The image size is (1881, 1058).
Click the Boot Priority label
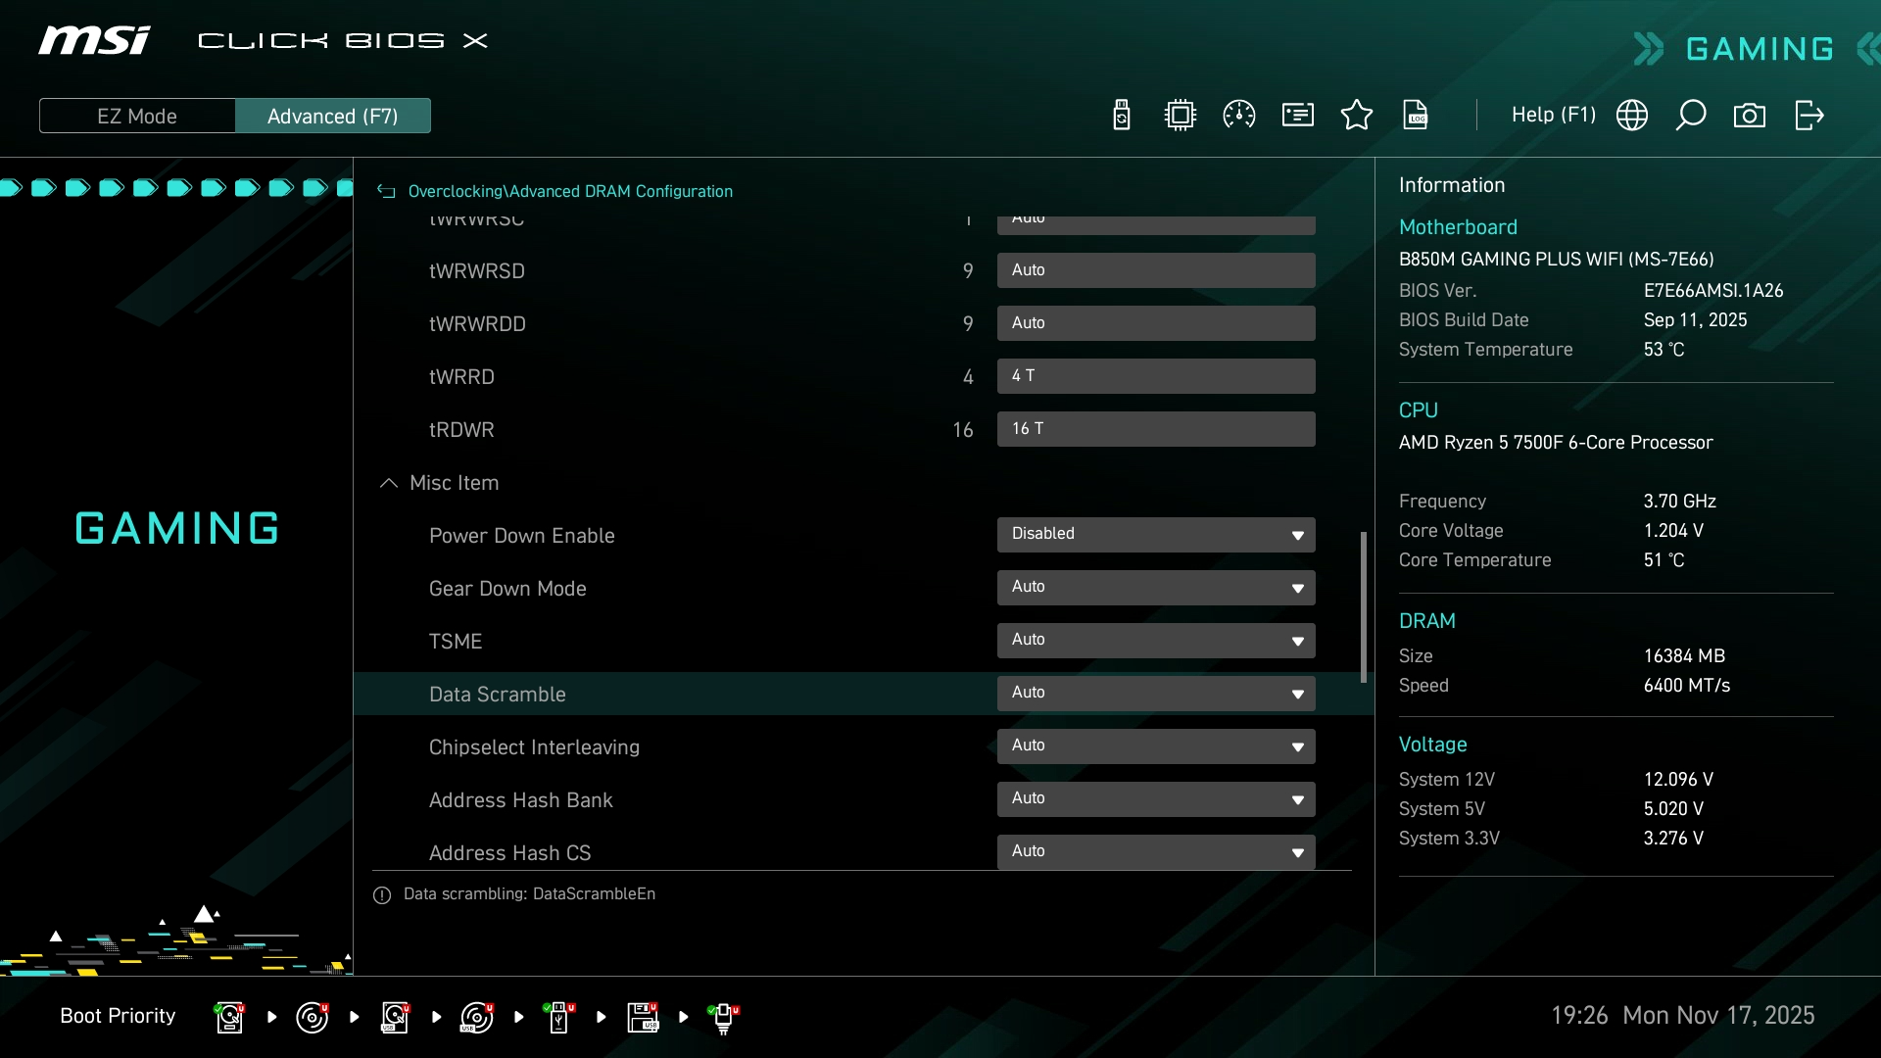[118, 1016]
